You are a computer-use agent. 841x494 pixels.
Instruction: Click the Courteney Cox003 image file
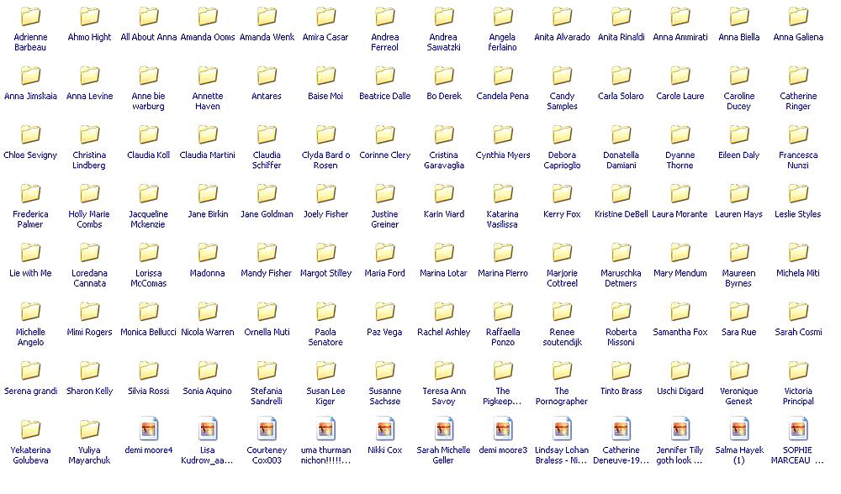click(267, 429)
